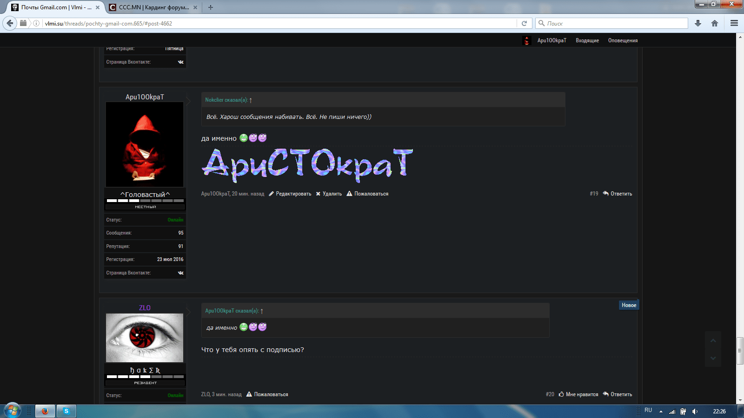The width and height of the screenshot is (744, 418).
Task: Open a new browser tab with plus button
Action: (x=211, y=7)
